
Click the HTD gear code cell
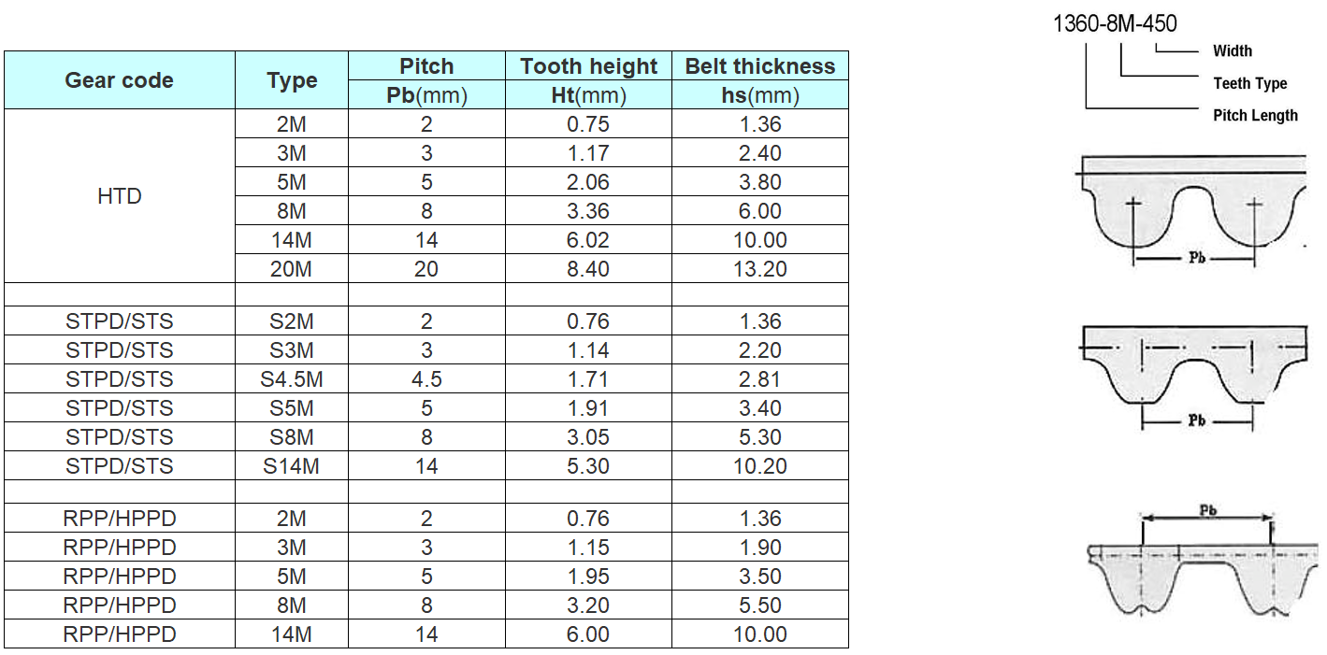click(120, 196)
